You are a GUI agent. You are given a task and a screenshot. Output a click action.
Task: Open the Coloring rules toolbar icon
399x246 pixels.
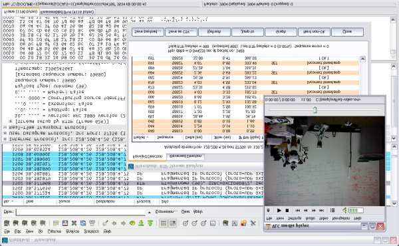pyautogui.click(x=243, y=223)
